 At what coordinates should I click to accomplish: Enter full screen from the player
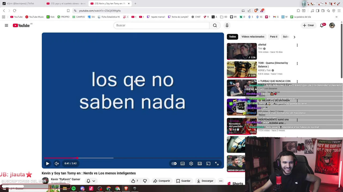point(217,163)
